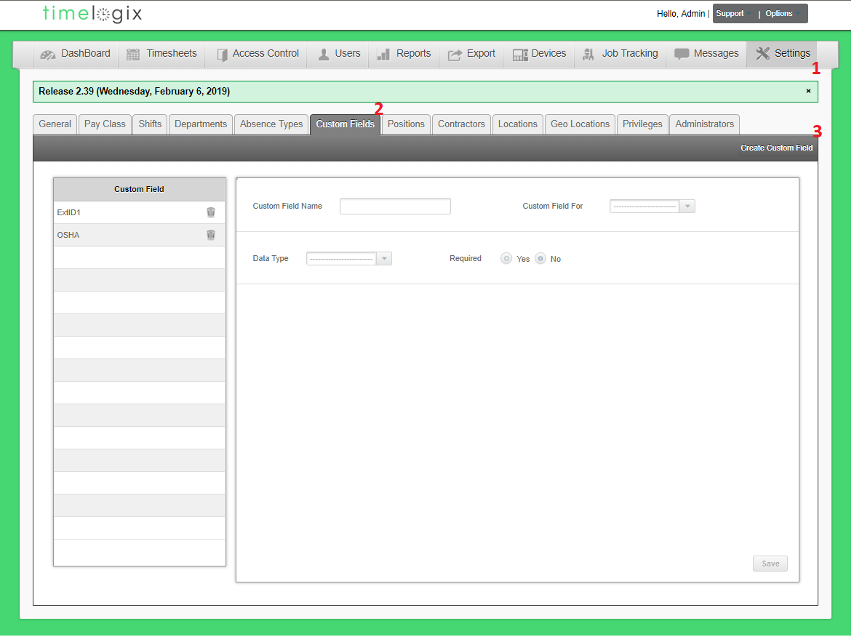Delete the OSHA custom field
The height and width of the screenshot is (637, 854).
[x=212, y=235]
